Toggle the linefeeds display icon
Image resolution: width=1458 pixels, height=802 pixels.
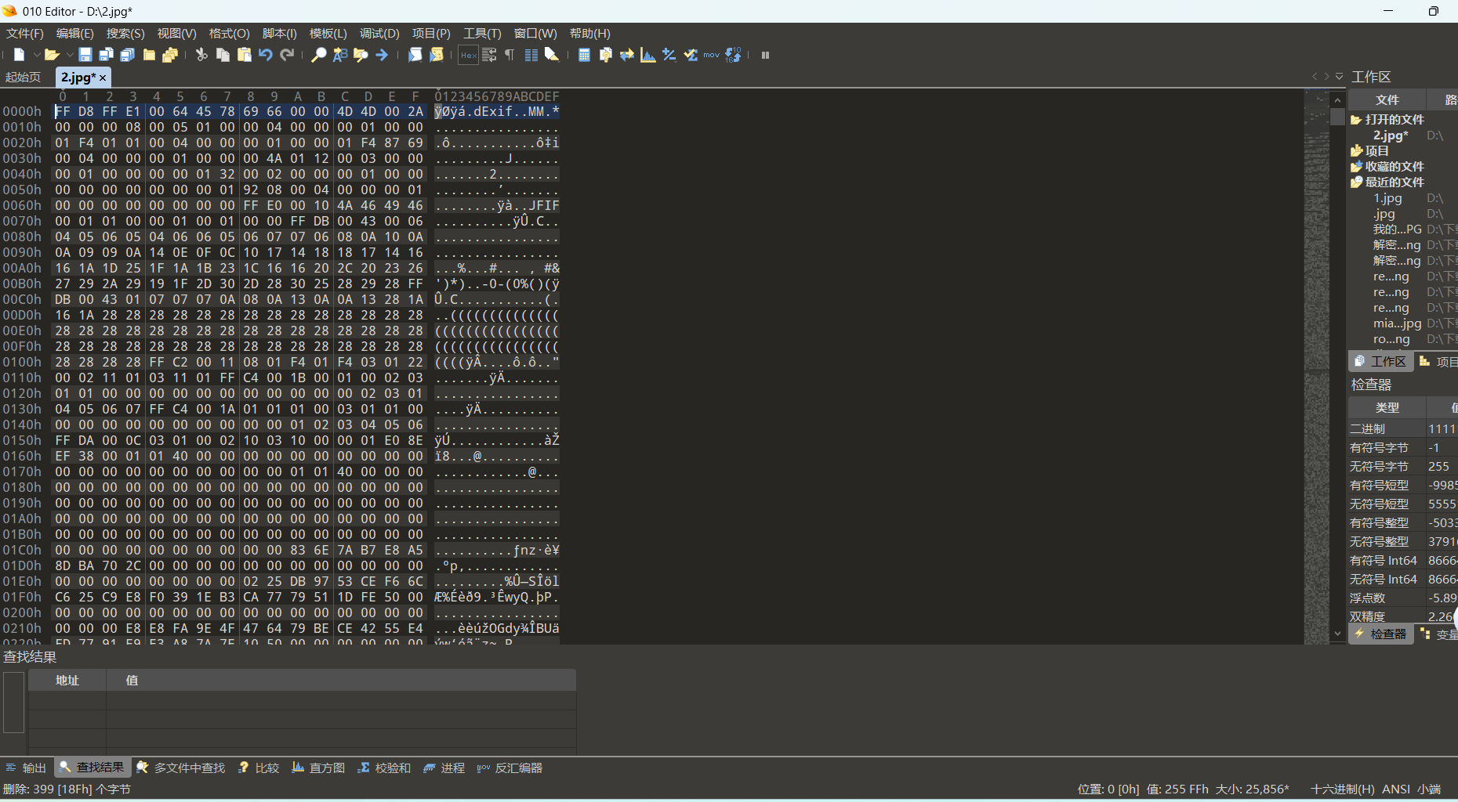pyautogui.click(x=489, y=55)
